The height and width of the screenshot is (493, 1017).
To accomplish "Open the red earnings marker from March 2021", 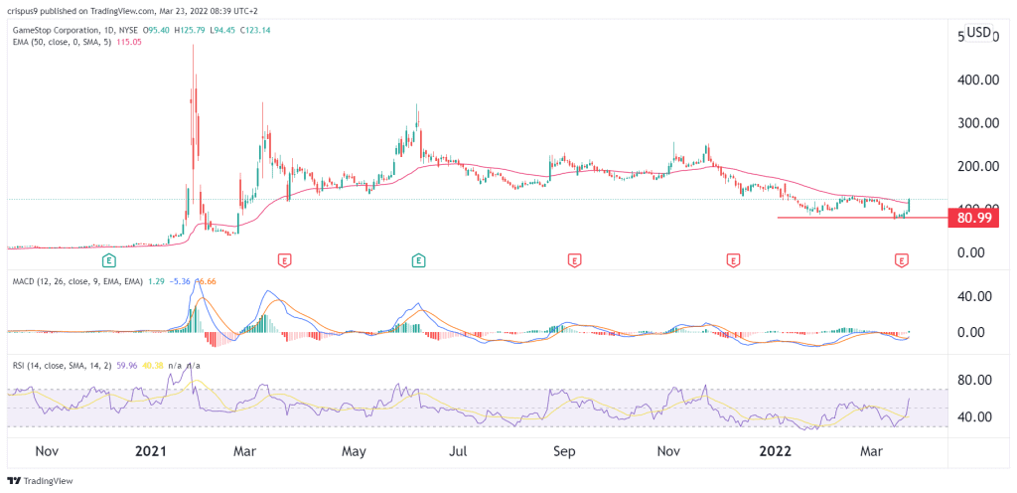I will (284, 260).
